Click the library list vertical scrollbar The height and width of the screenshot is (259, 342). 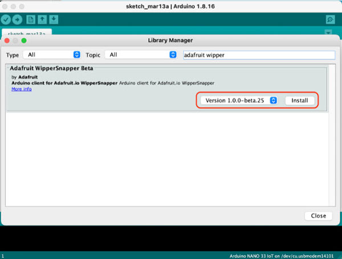pyautogui.click(x=332, y=135)
